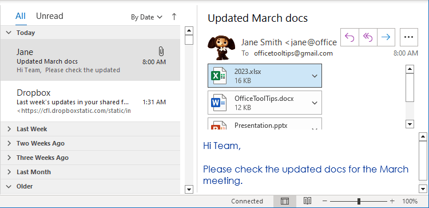The image size is (429, 208).
Task: Click the Reply arrow icon
Action: pos(349,37)
